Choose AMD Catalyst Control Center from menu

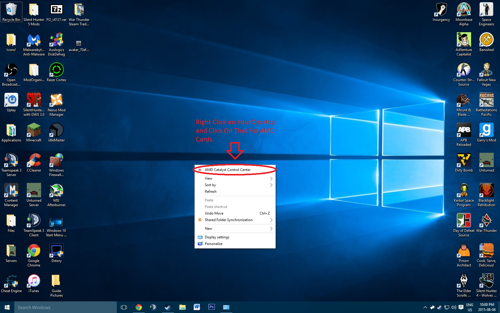coord(235,170)
